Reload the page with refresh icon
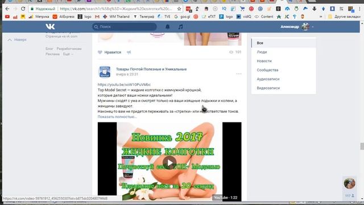Viewport: 364px width, 205px height. tap(23, 9)
